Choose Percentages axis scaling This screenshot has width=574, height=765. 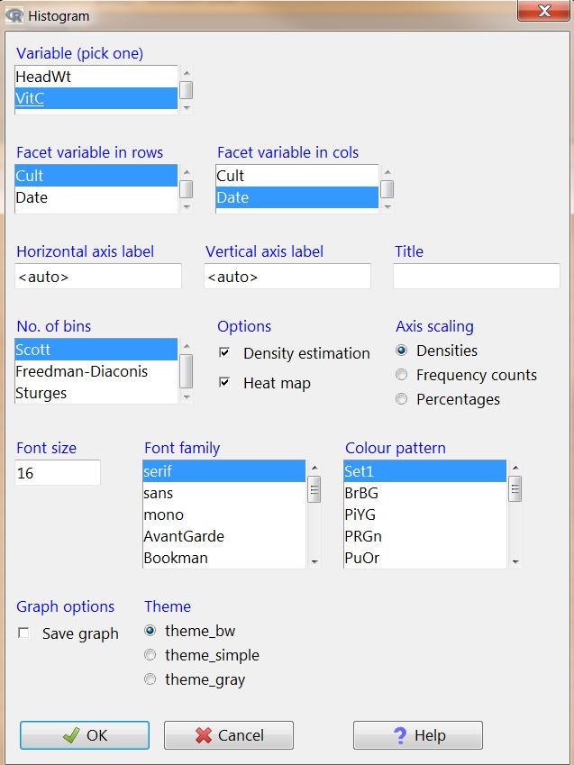pos(401,399)
